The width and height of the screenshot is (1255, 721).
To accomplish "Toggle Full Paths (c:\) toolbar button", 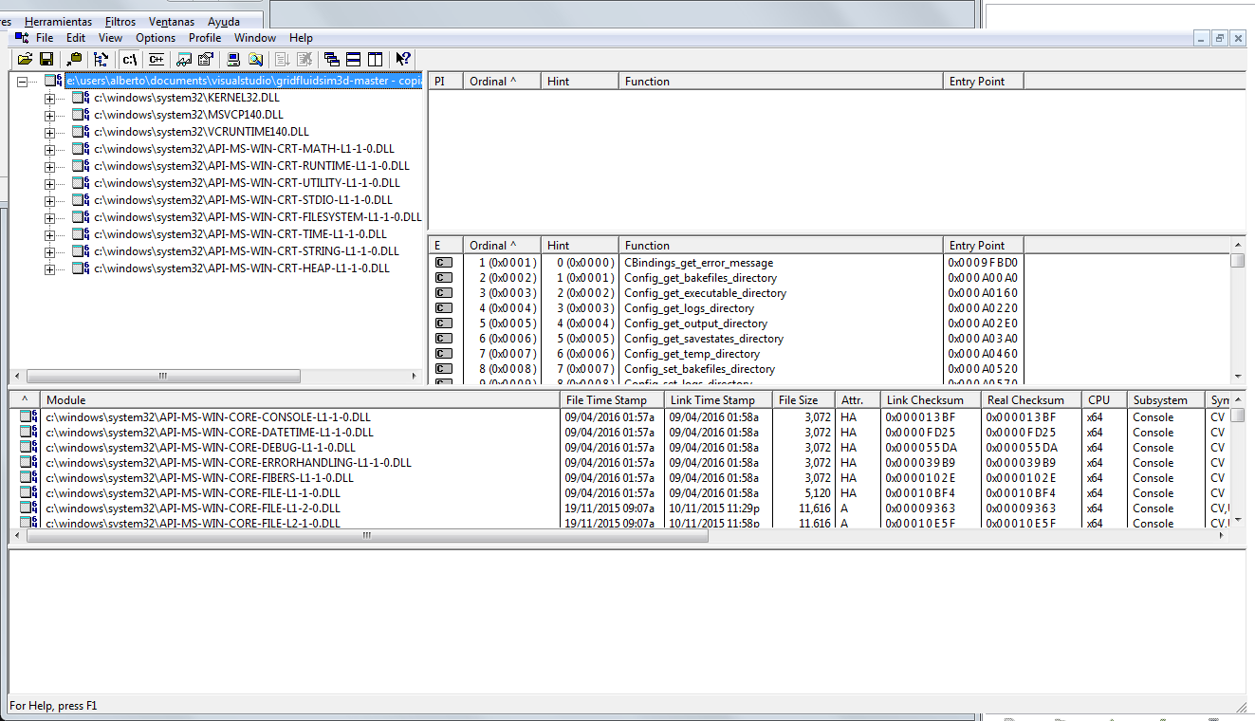I will click(130, 59).
